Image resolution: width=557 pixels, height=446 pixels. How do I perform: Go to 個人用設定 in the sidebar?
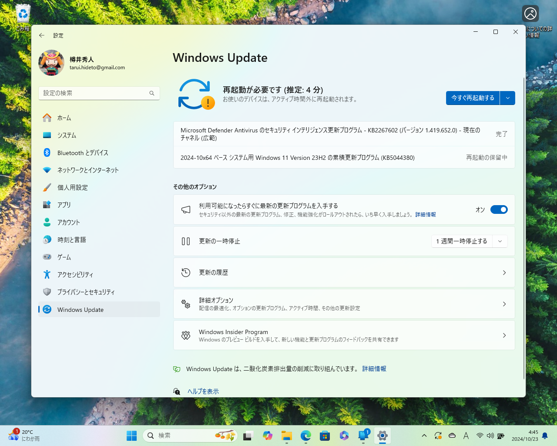99,187
